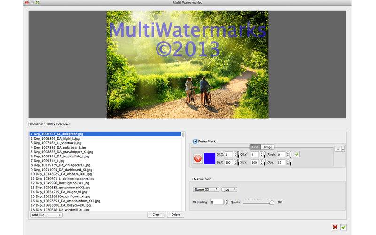Switch to the Image tab
The width and height of the screenshot is (376, 235).
(267, 147)
